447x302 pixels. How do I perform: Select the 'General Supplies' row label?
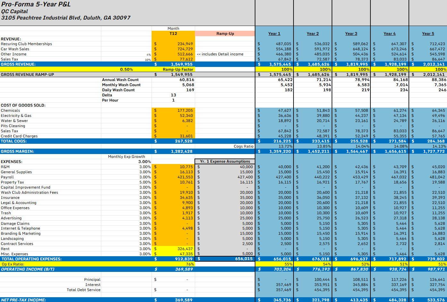pos(16,172)
